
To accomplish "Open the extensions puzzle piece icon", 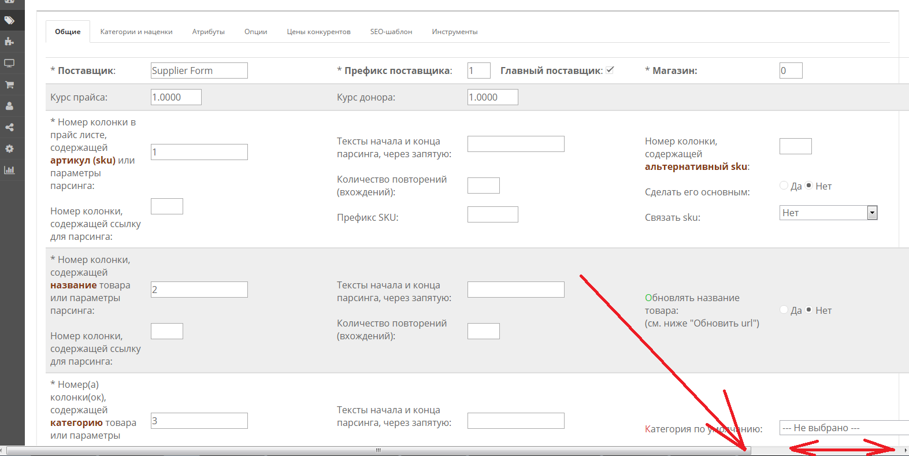I will click(x=9, y=42).
